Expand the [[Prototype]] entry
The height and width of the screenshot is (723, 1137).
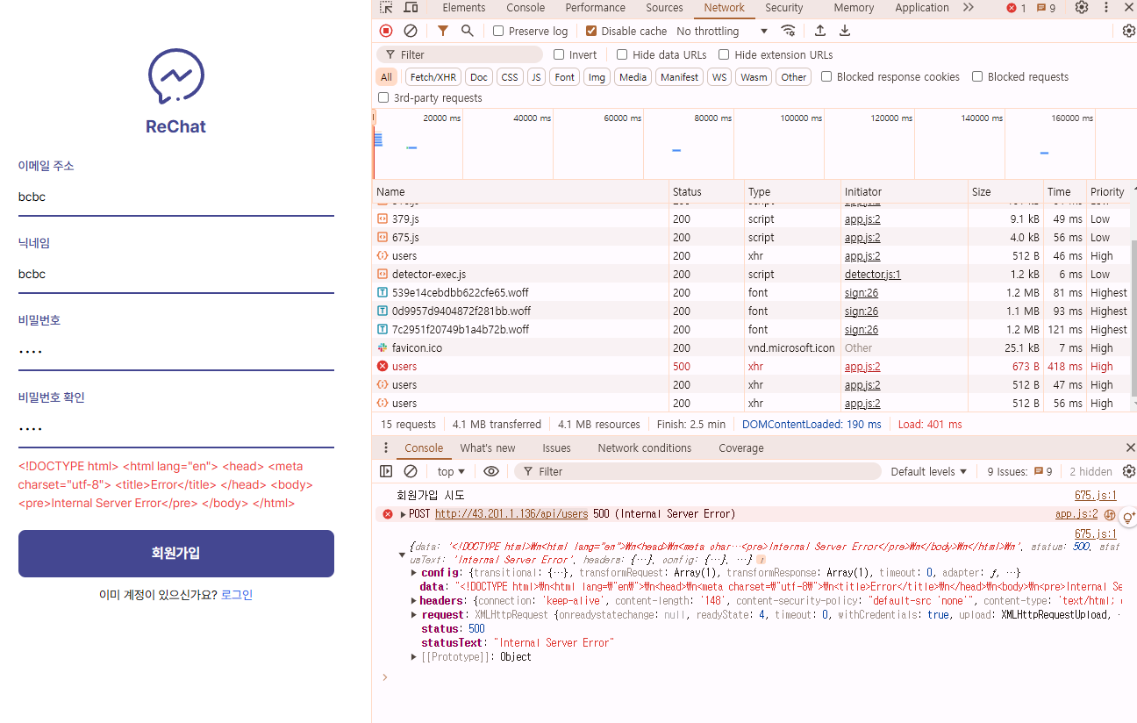pyautogui.click(x=414, y=657)
